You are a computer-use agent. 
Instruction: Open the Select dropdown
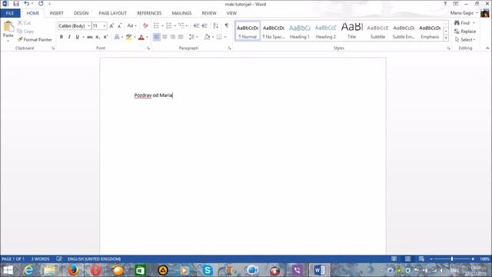[465, 39]
